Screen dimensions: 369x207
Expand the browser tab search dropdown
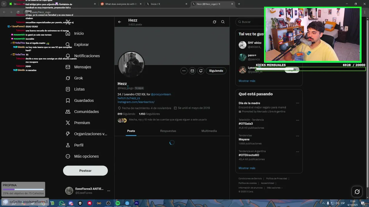(x=4, y=4)
